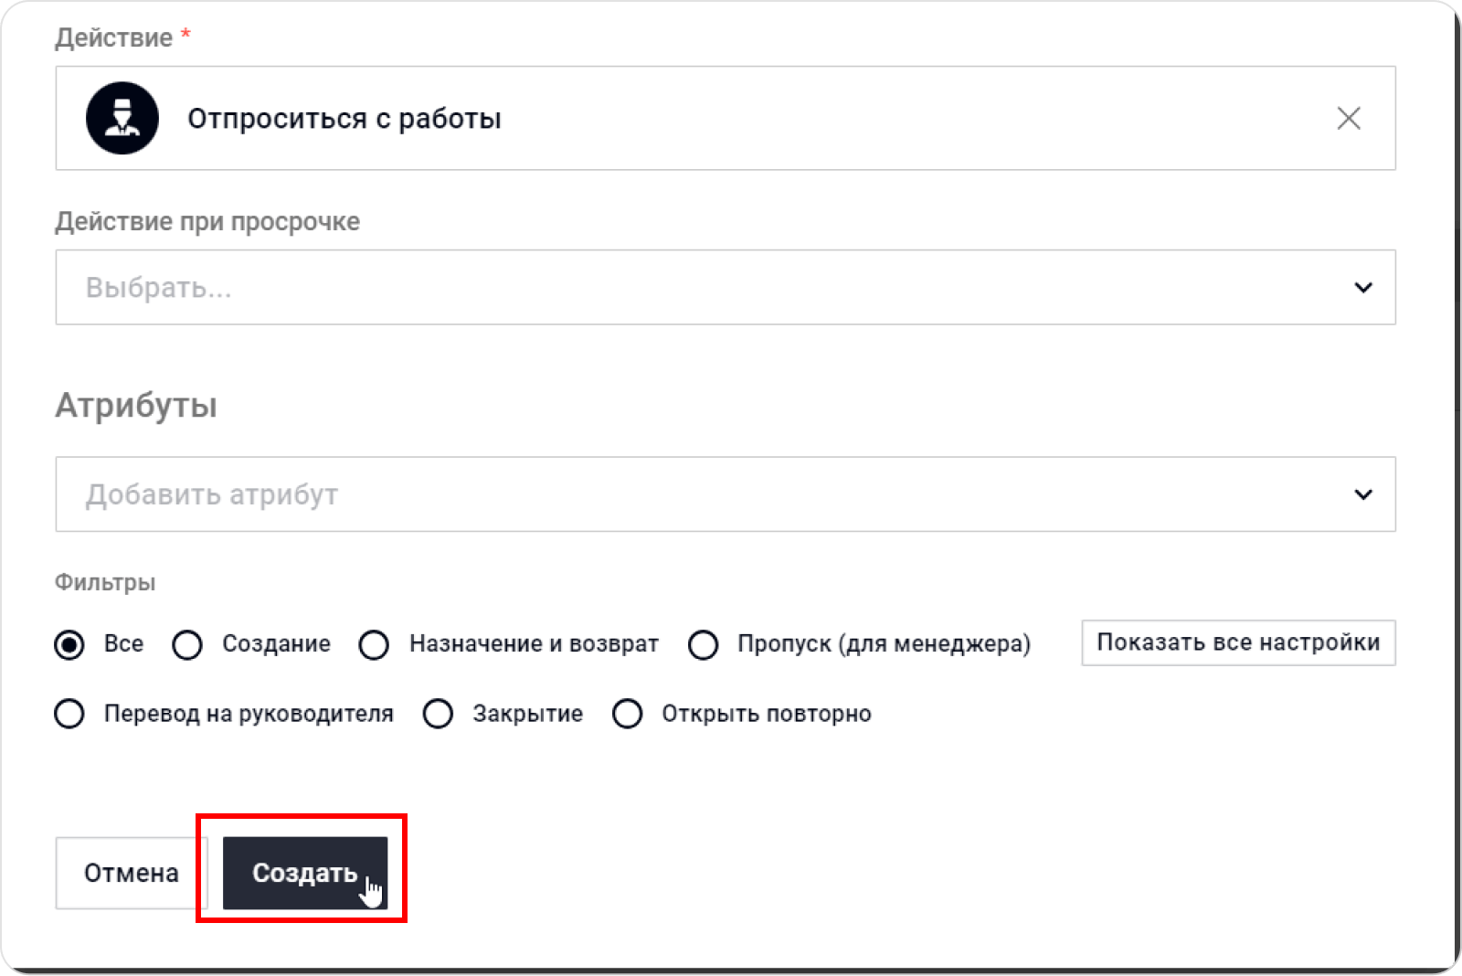Click the worker avatar icon in the action field
The height and width of the screenshot is (976, 1462).
[x=122, y=119]
